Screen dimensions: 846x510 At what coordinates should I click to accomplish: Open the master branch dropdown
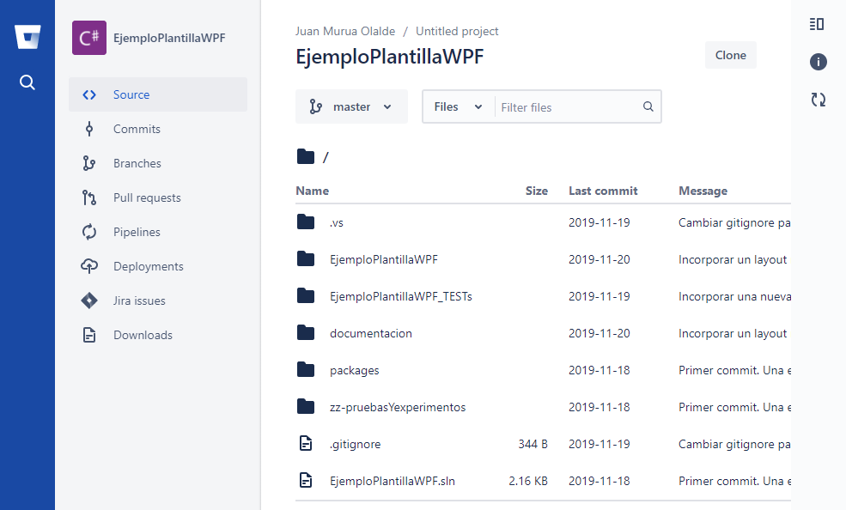(351, 106)
